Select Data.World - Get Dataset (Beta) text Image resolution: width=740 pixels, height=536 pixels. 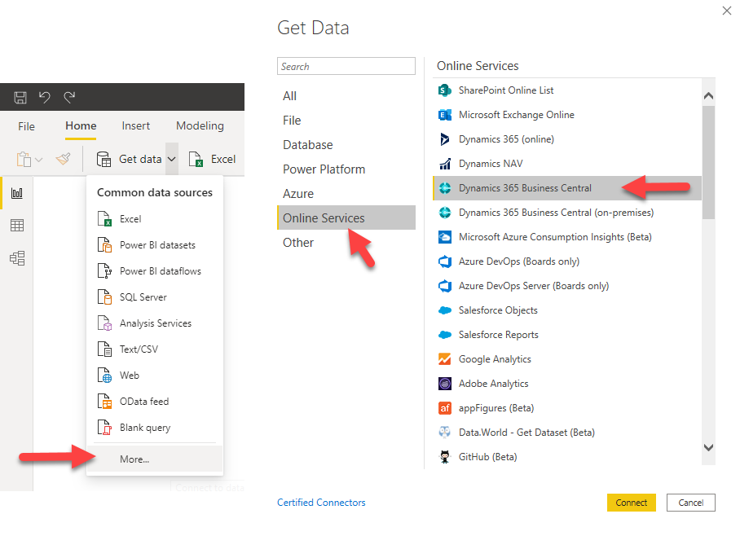[526, 433]
